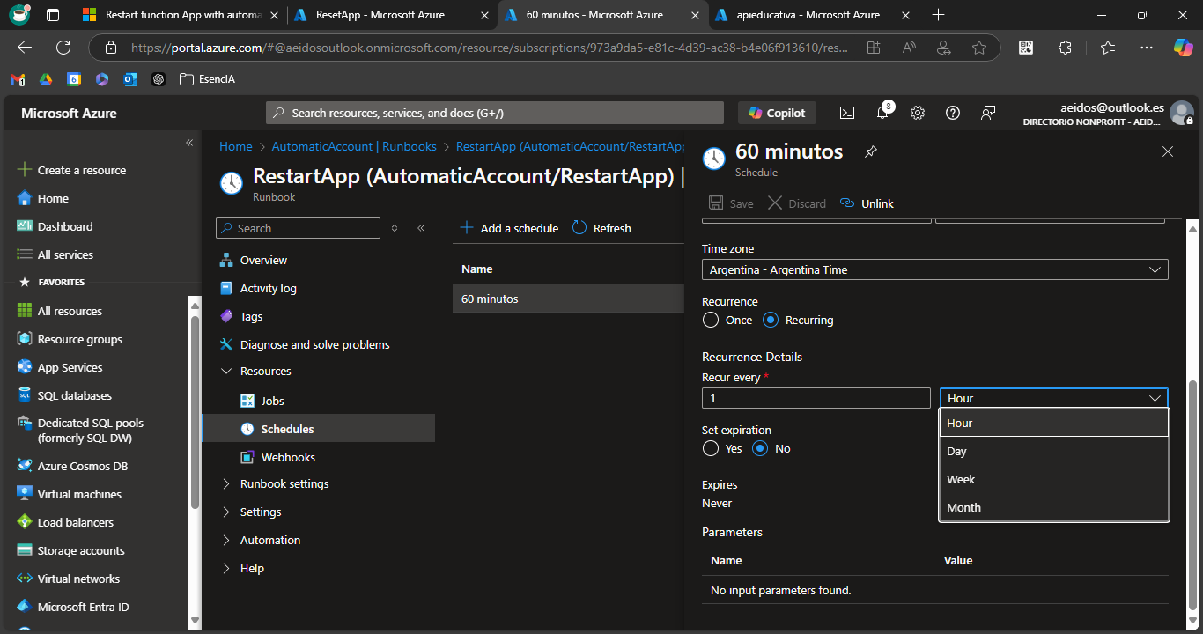Switch to the apieducativa browser tab
This screenshot has height=634, width=1203.
tap(813, 15)
